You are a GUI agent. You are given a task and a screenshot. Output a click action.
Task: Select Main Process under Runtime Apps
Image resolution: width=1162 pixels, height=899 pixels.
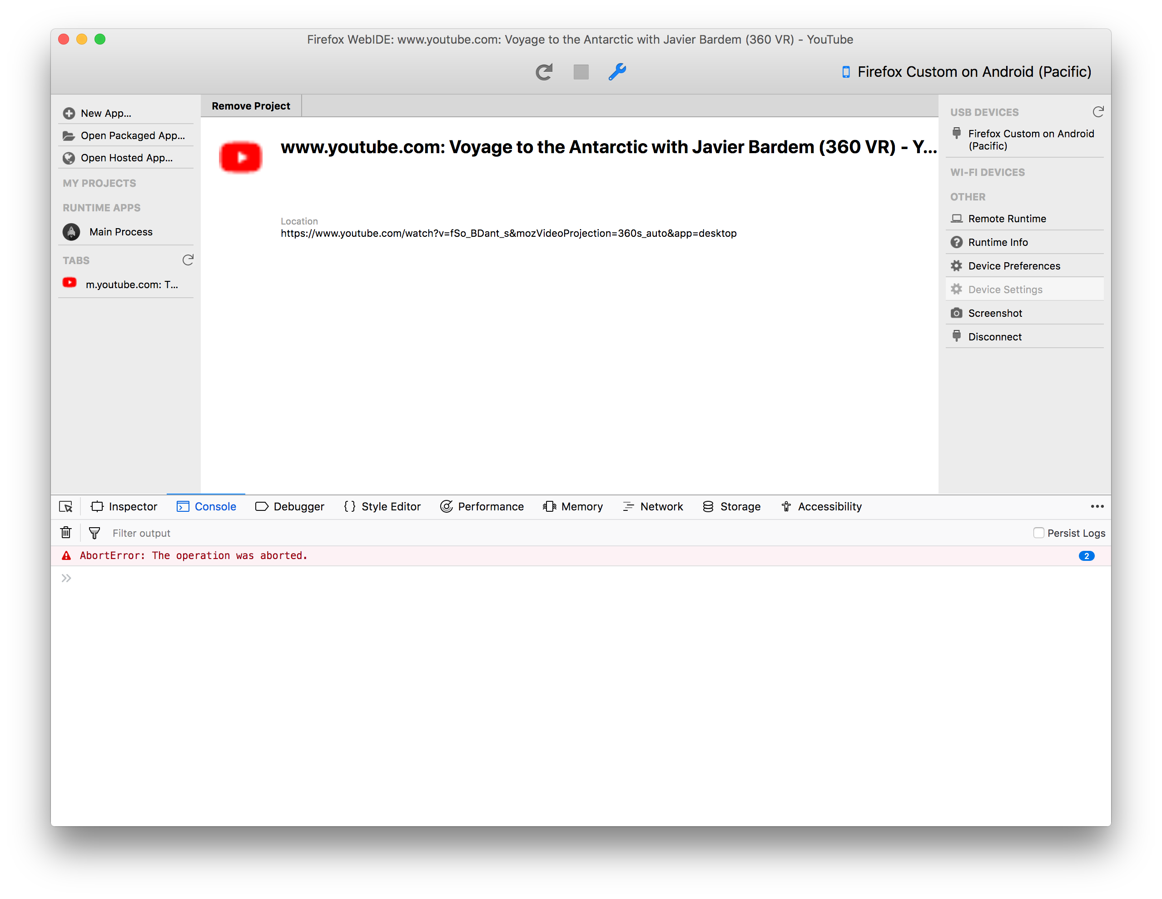click(x=120, y=231)
